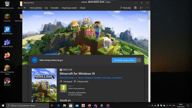Open the red gift app on taskbar
The width and height of the screenshot is (192, 108).
[x=83, y=105]
